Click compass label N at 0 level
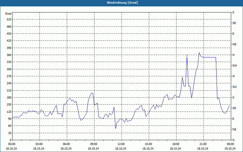The width and height of the screenshot is (243, 152). tap(233, 140)
